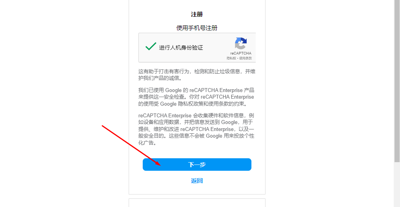Click the 下一步 blue button
Screen dimensions: 400x207
[197, 165]
